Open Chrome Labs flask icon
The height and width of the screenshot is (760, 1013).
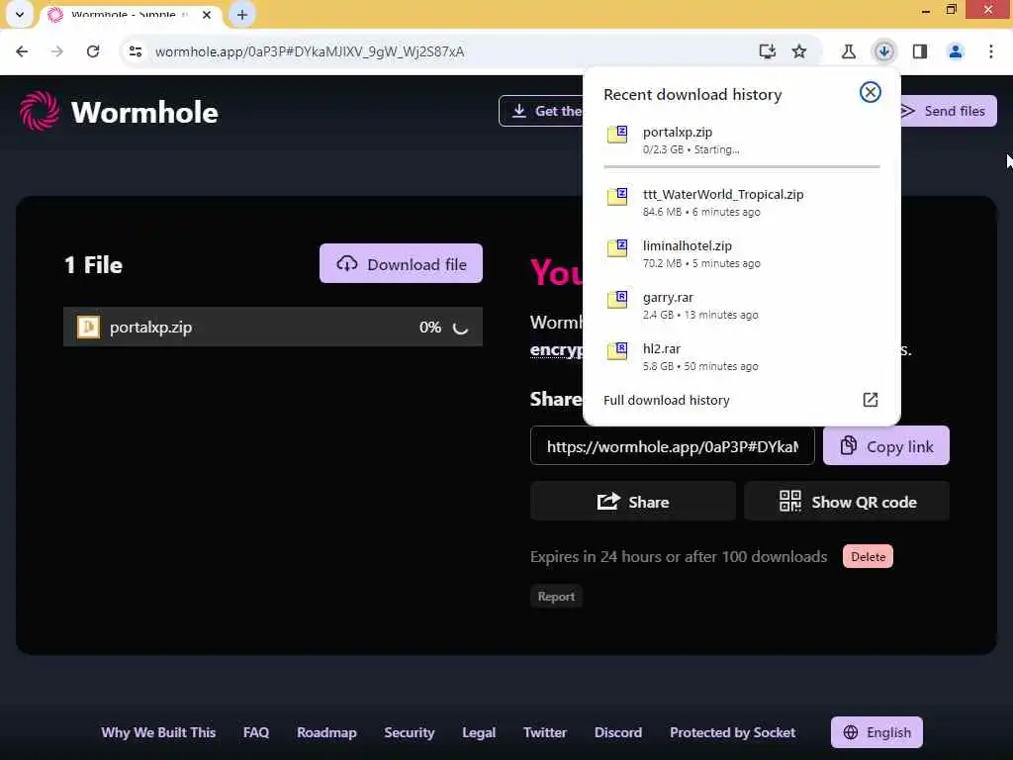coord(848,51)
